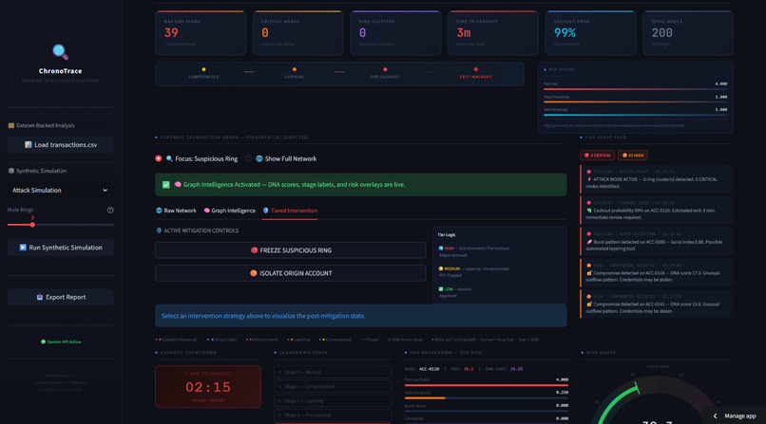This screenshot has width=766, height=424.
Task: Select the Show Full Network radio option
Action: [x=248, y=158]
